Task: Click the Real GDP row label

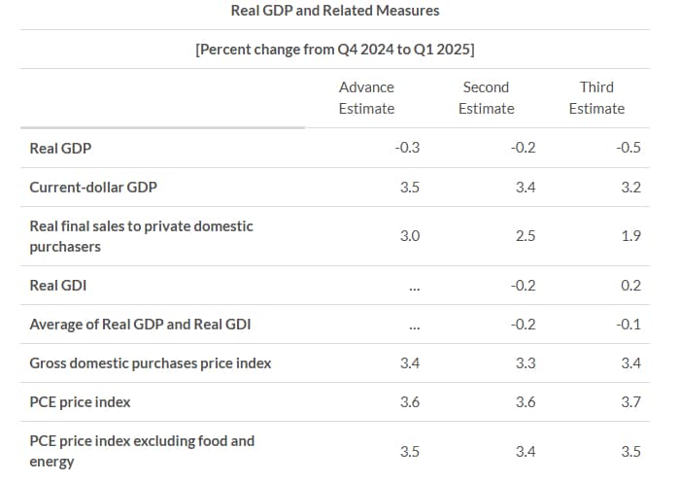Action: pyautogui.click(x=60, y=149)
